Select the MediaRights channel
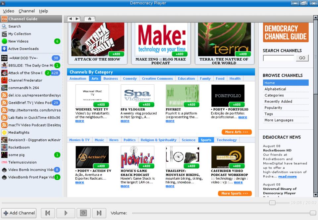The width and height of the screenshot is (318, 220). pyautogui.click(x=19, y=132)
